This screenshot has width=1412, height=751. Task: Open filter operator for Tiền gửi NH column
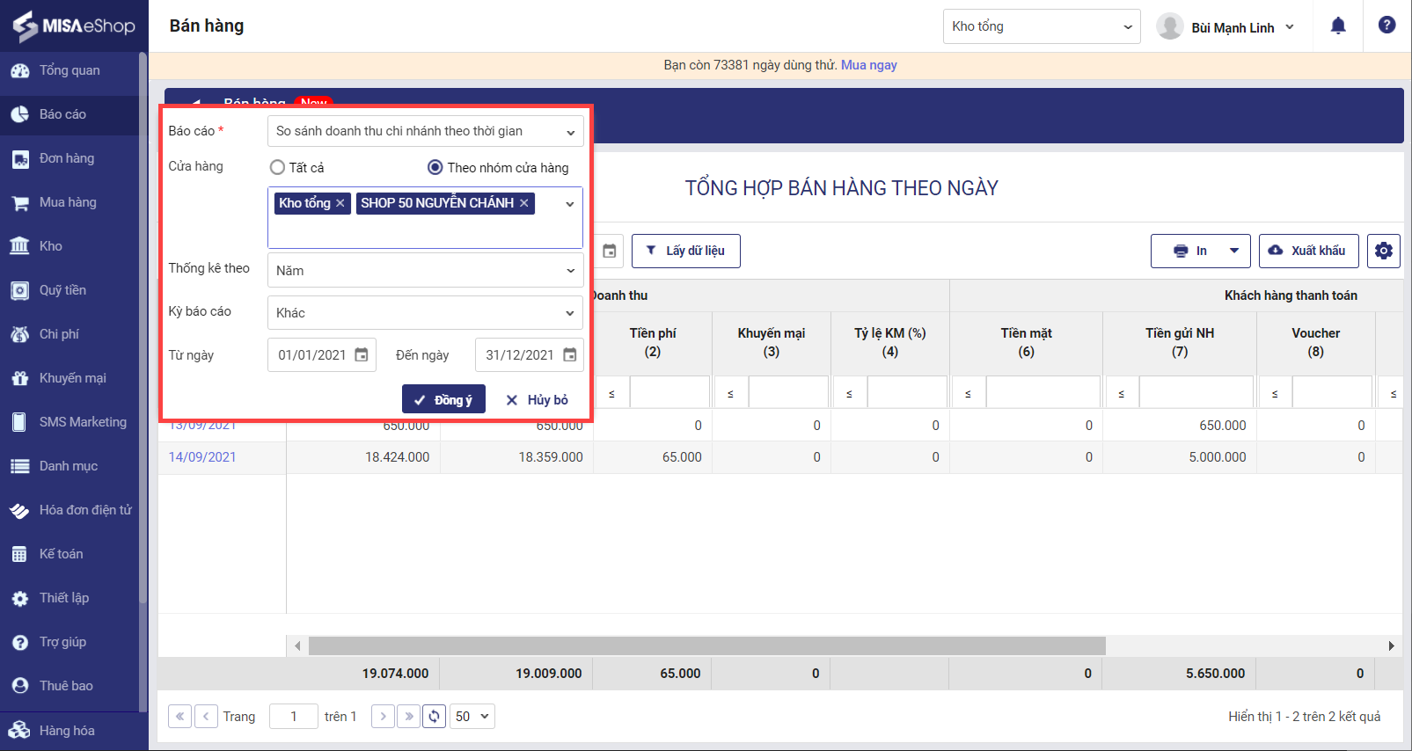click(x=1121, y=393)
